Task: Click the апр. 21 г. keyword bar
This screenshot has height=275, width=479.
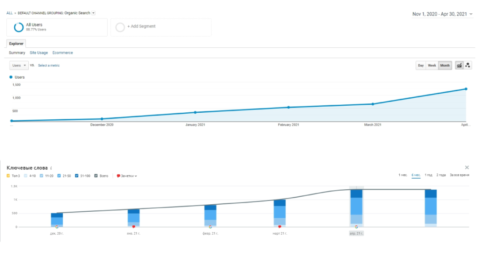Action: (x=356, y=208)
